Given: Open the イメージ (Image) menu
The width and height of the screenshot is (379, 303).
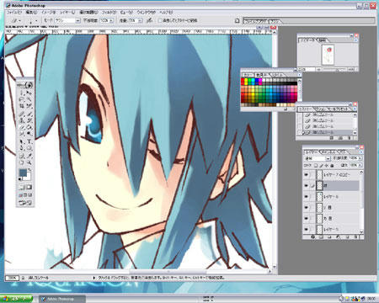Looking at the screenshot, I should tap(48, 13).
